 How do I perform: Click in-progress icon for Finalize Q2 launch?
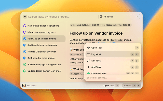24,52
